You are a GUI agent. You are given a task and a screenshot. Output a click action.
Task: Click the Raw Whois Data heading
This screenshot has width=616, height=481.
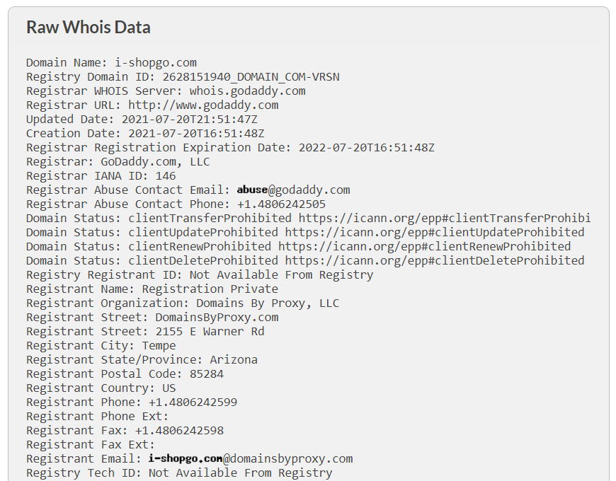[89, 27]
